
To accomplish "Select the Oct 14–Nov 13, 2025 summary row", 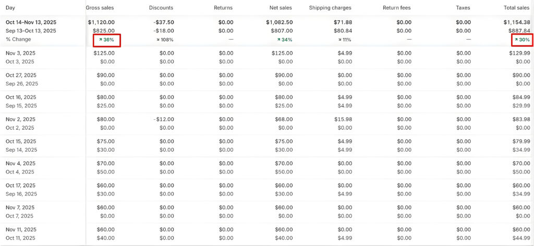I will 31,22.
